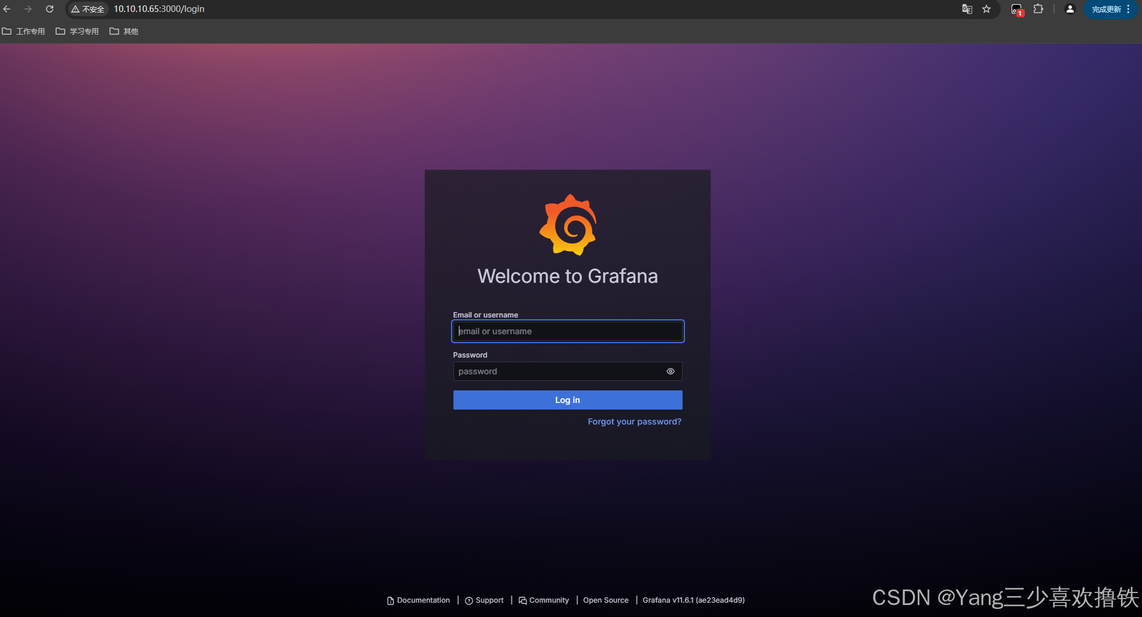This screenshot has height=617, width=1142.
Task: Click the Welcome to Grafana heading
Action: [568, 276]
